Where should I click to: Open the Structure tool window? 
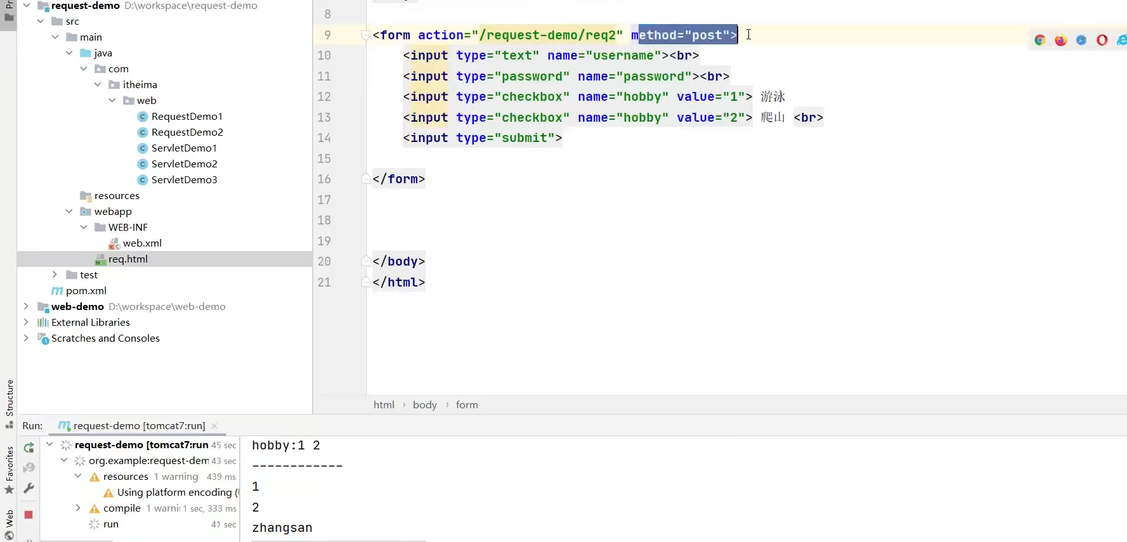coord(9,403)
